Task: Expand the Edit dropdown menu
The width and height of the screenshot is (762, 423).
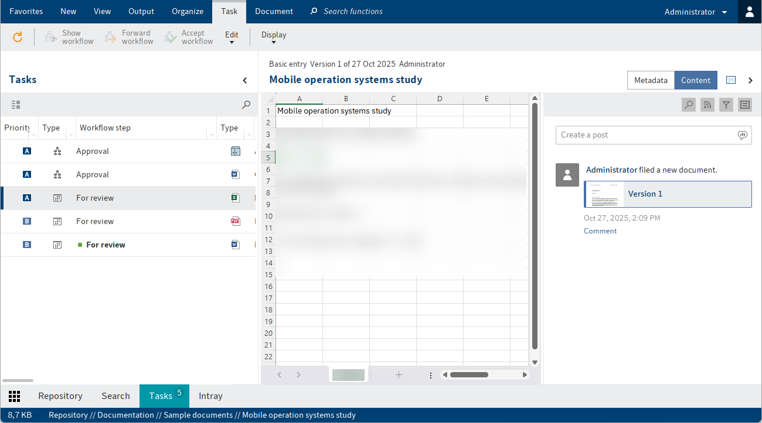Action: (x=232, y=37)
